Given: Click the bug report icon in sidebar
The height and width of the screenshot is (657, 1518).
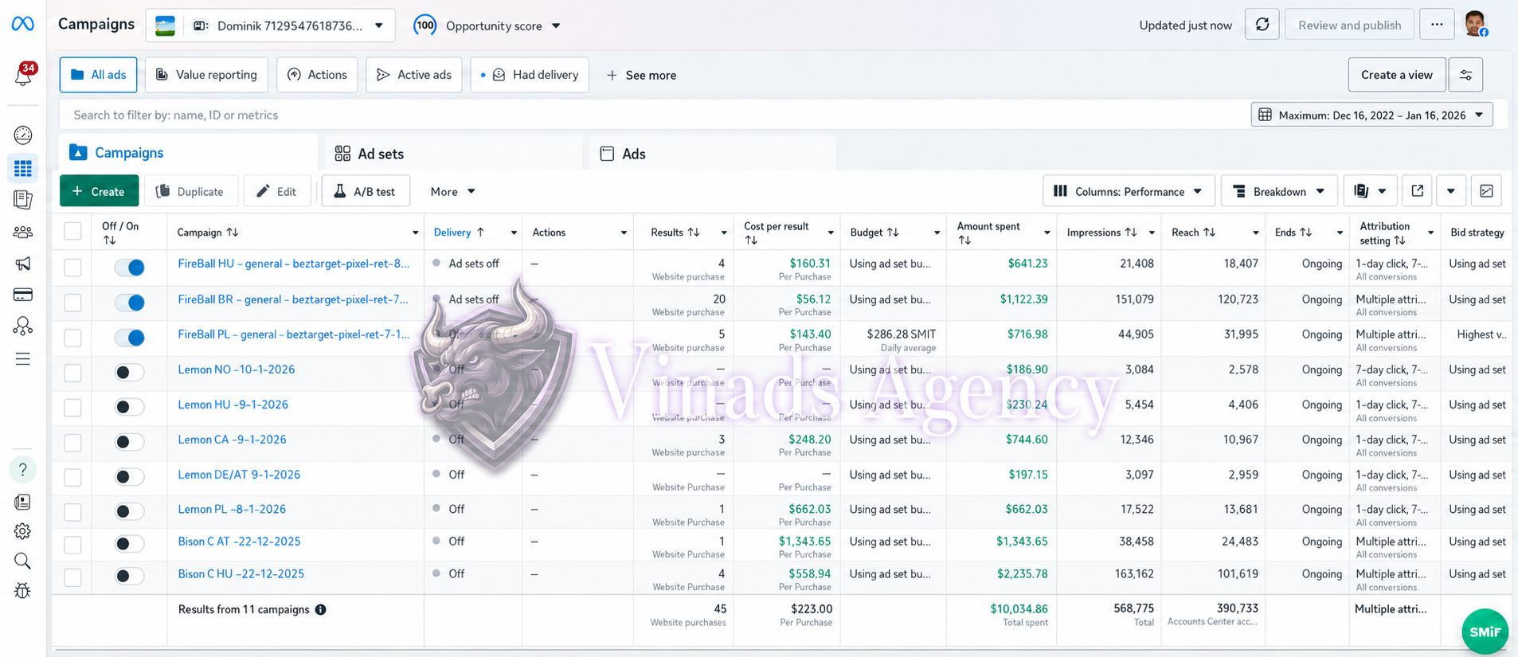Looking at the screenshot, I should 23,590.
